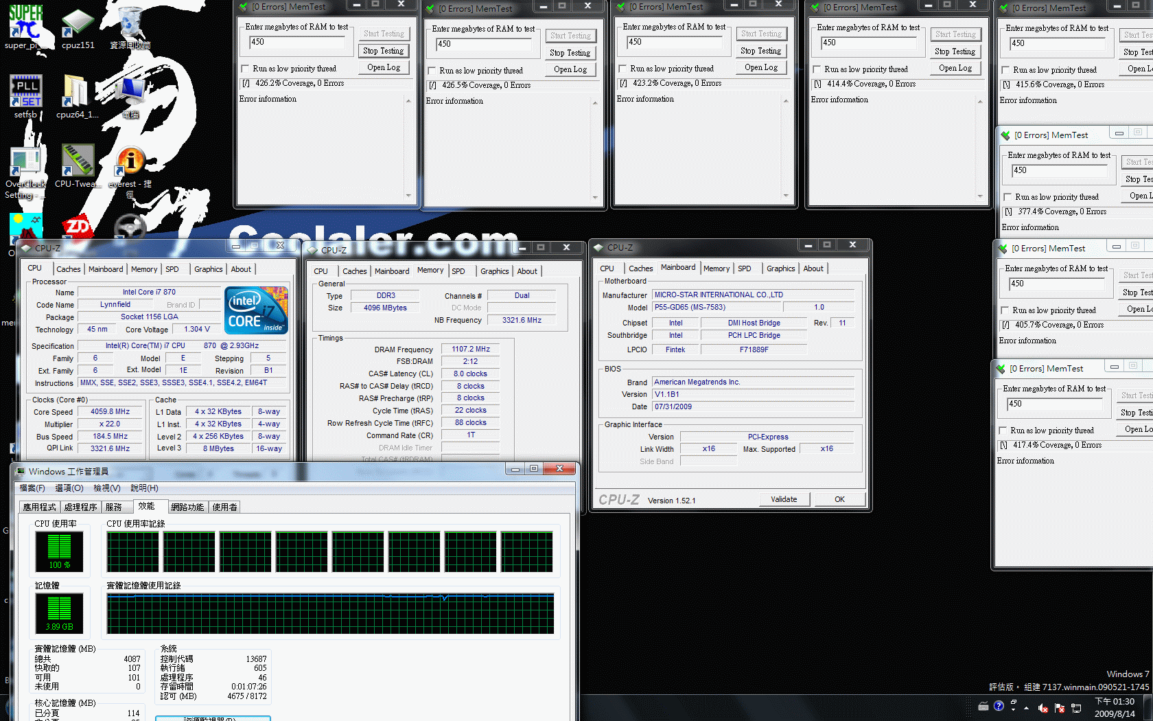1153x721 pixels.
Task: Open the 檢視(V) menu in Task Manager
Action: click(x=107, y=488)
